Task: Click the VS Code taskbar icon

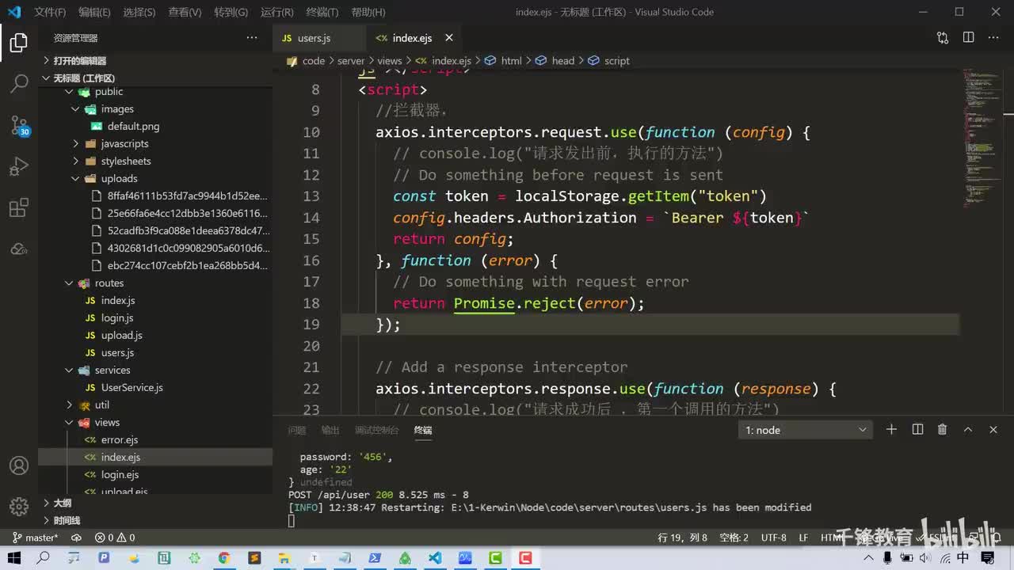Action: click(x=435, y=558)
